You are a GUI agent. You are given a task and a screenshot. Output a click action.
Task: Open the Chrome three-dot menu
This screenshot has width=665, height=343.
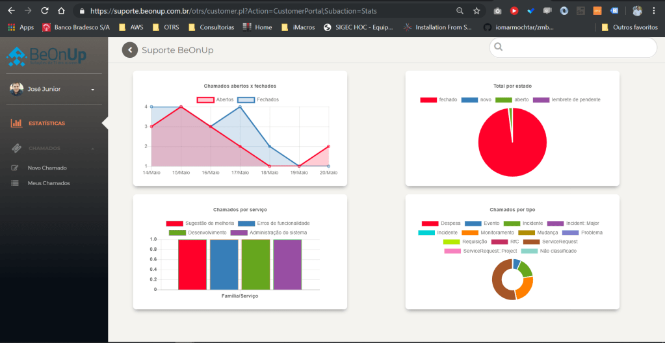click(654, 11)
